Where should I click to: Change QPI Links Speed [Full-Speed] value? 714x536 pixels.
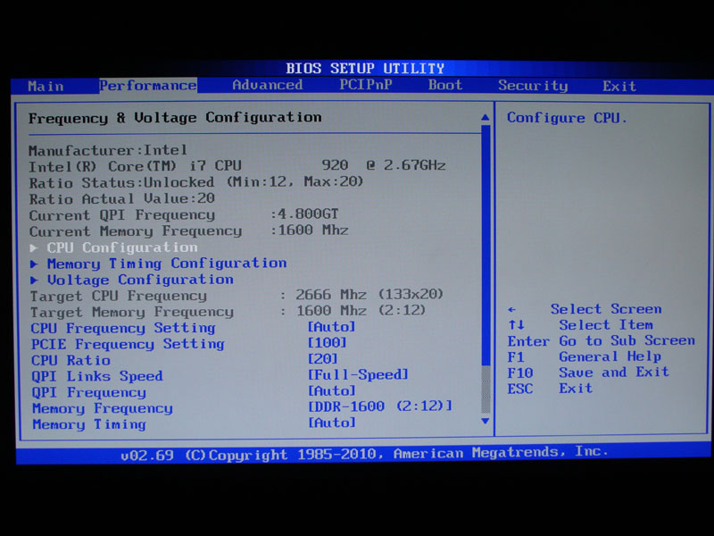[358, 374]
